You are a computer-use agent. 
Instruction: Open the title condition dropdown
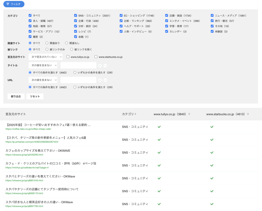43,66
